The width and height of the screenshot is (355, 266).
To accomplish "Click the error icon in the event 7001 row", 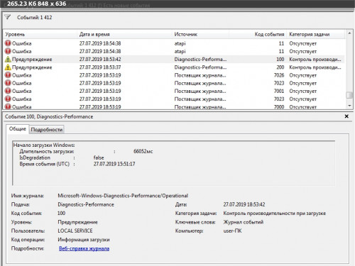I will click(x=8, y=91).
